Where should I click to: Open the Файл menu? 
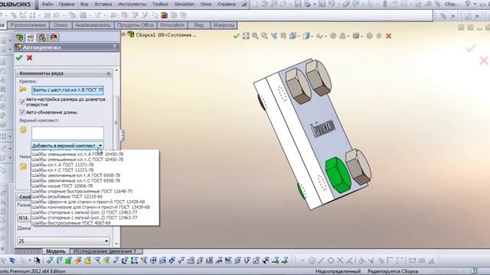pos(47,4)
